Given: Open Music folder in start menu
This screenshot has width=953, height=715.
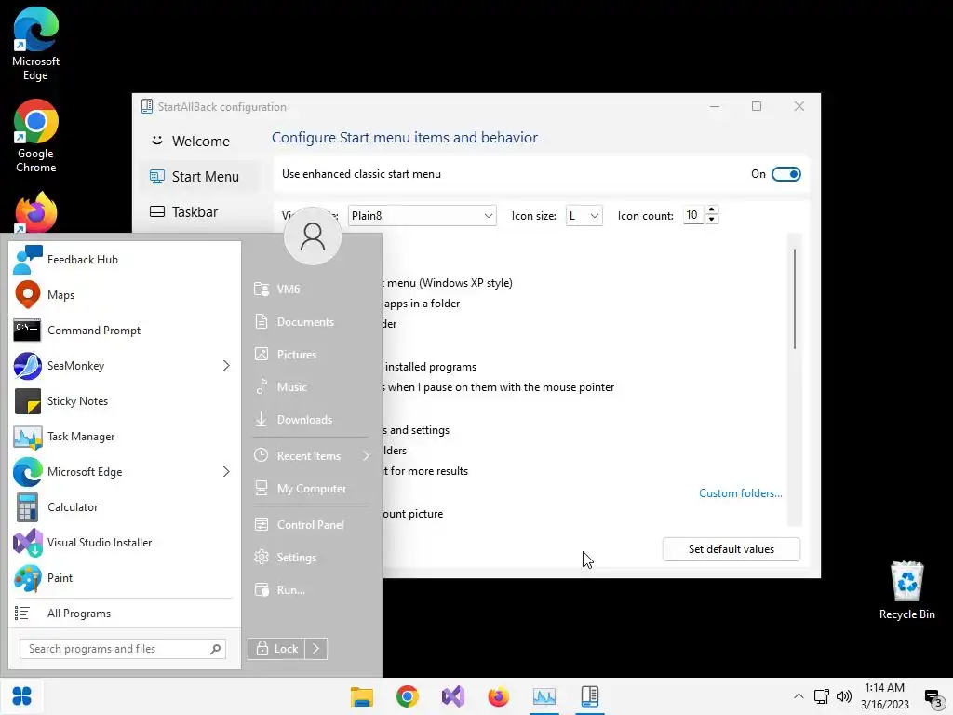Looking at the screenshot, I should point(311,386).
